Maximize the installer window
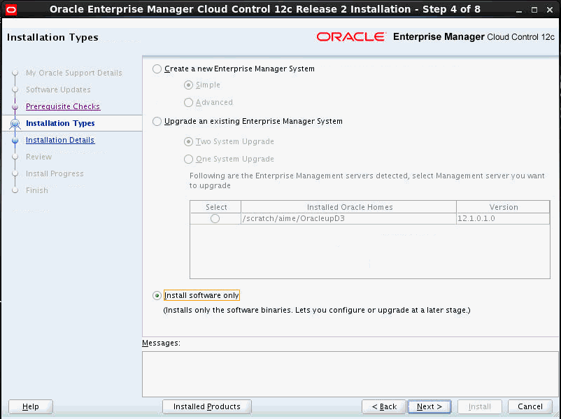The width and height of the screenshot is (561, 419). coord(534,10)
